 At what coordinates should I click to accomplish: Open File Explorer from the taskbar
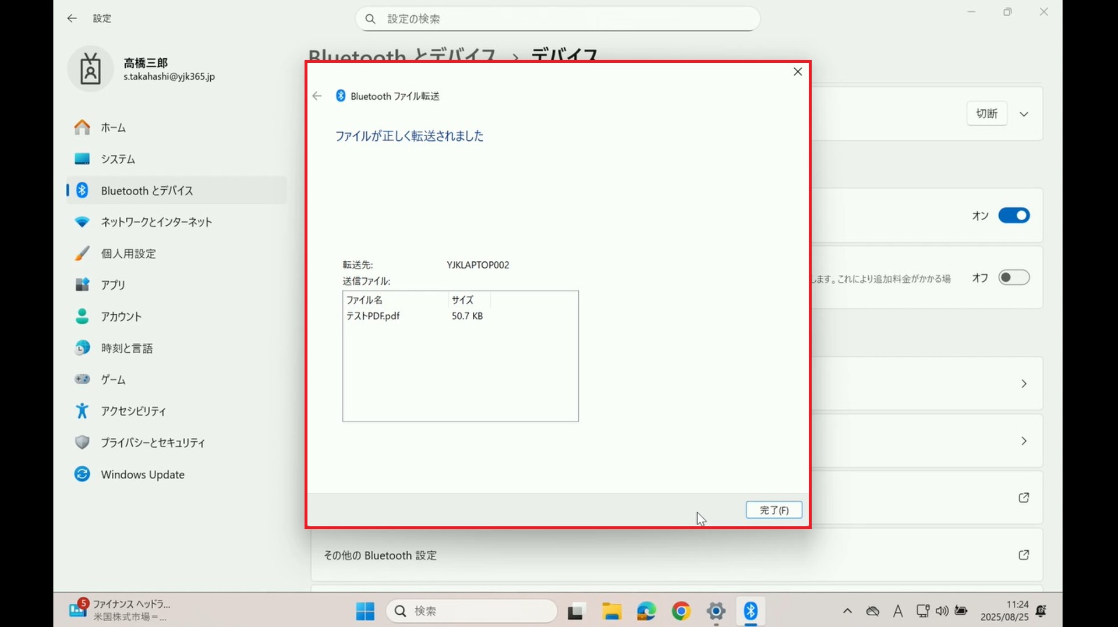click(x=611, y=611)
